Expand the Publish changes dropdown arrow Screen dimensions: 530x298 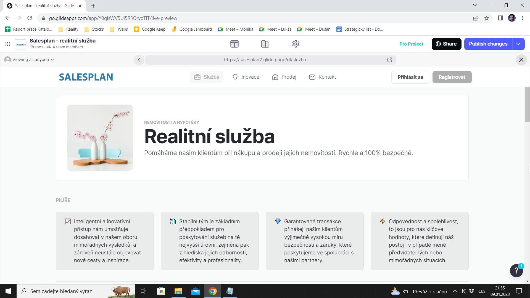pyautogui.click(x=518, y=44)
